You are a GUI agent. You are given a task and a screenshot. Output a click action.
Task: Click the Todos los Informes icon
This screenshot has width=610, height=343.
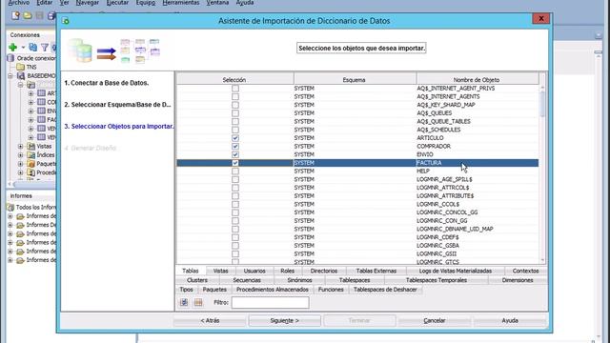pyautogui.click(x=10, y=208)
